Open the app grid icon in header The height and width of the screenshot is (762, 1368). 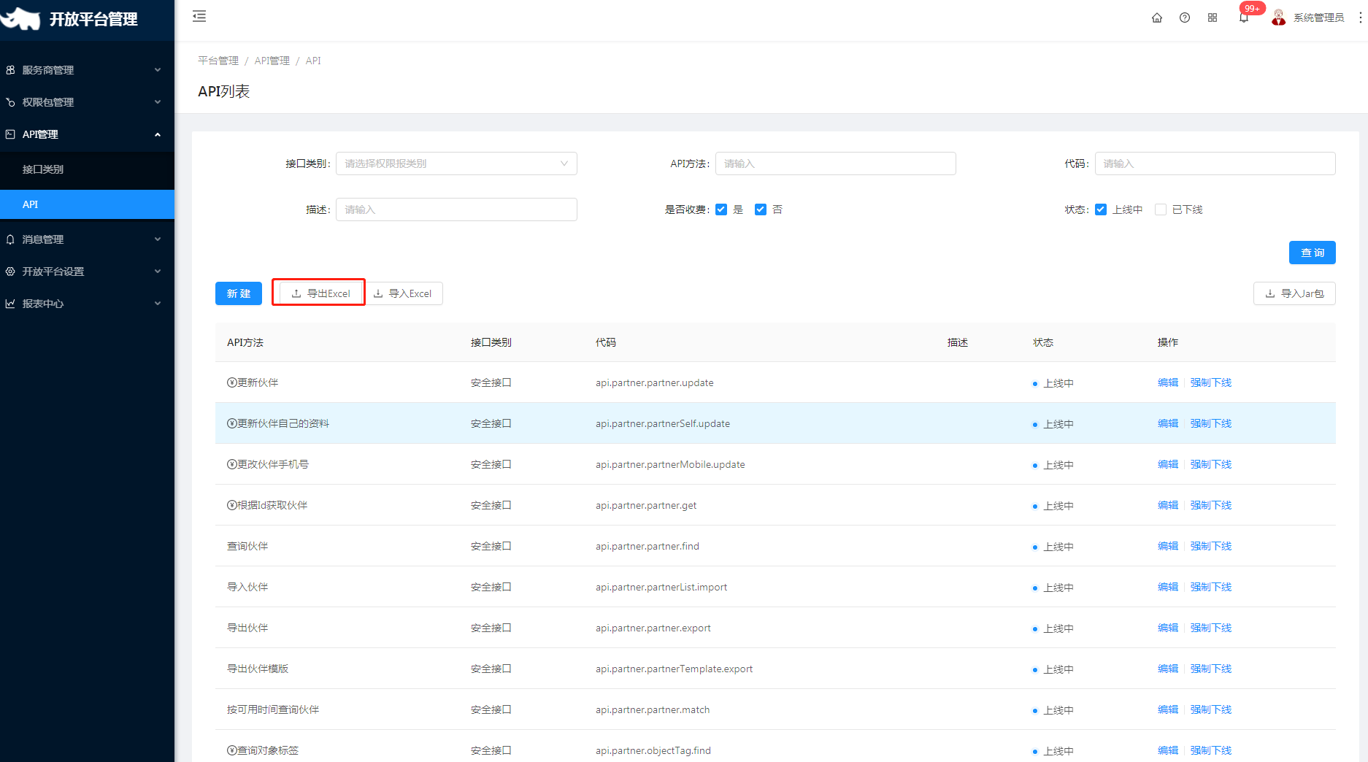[x=1213, y=18]
